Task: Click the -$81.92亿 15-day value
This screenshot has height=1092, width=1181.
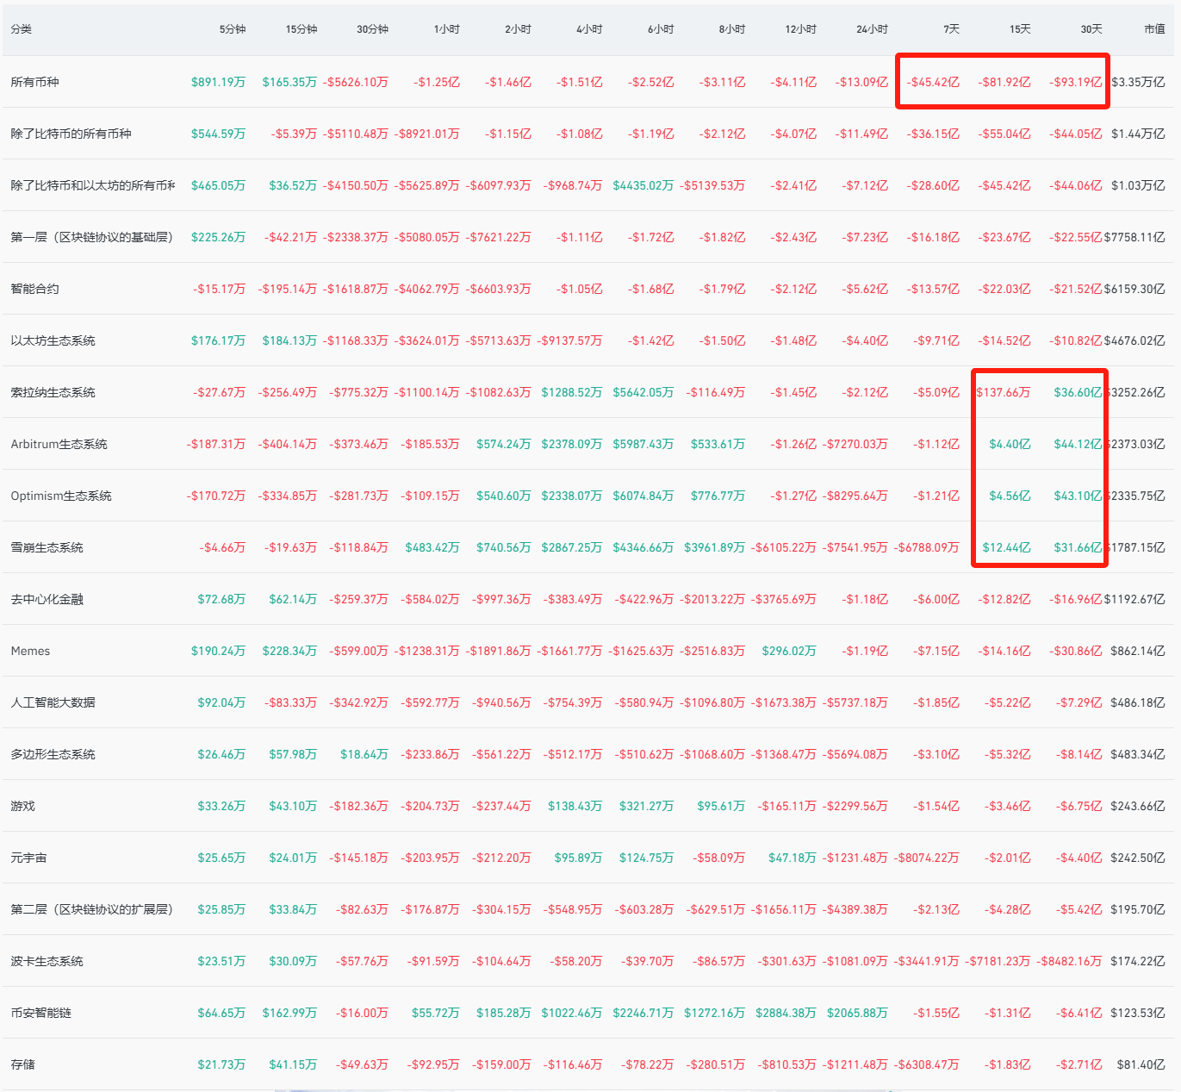Action: pos(1004,82)
